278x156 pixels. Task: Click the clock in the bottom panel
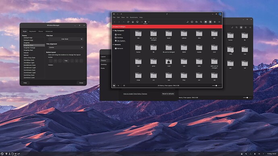pos(272,154)
